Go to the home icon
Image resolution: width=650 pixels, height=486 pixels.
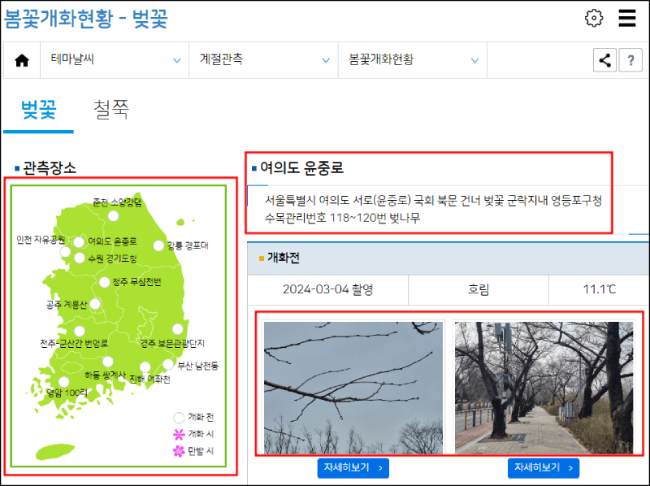point(22,60)
